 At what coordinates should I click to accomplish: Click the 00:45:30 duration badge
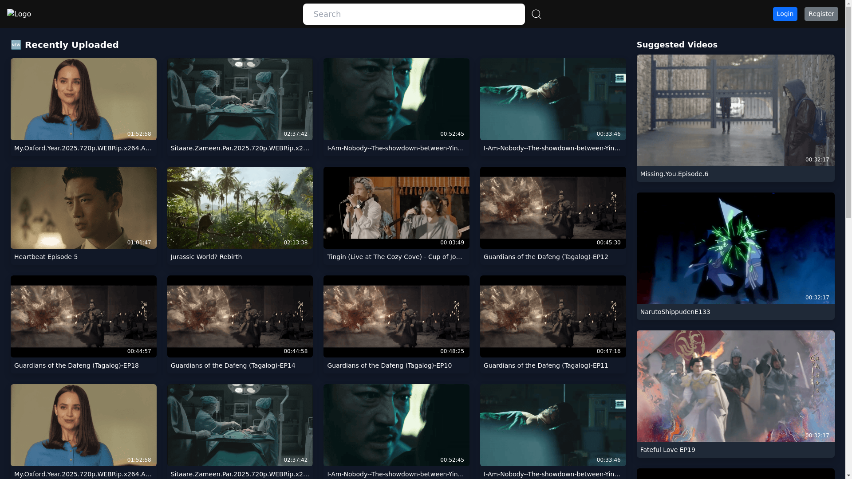tap(608, 243)
